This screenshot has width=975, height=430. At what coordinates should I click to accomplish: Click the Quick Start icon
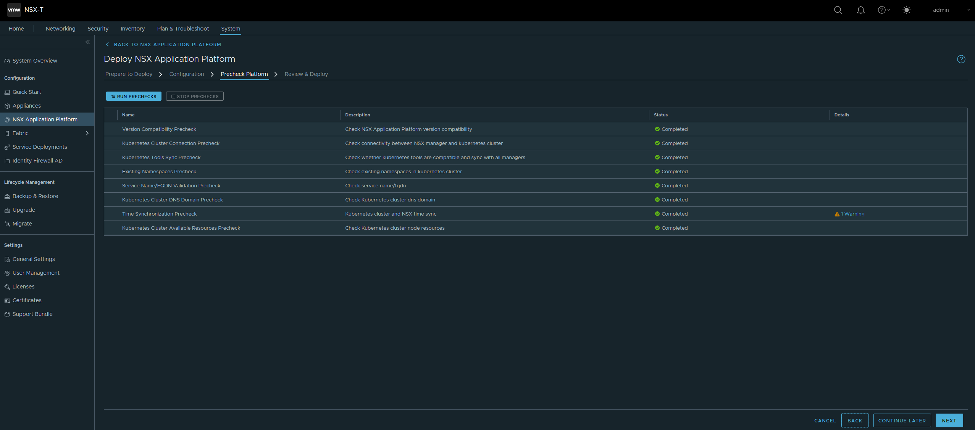point(7,92)
